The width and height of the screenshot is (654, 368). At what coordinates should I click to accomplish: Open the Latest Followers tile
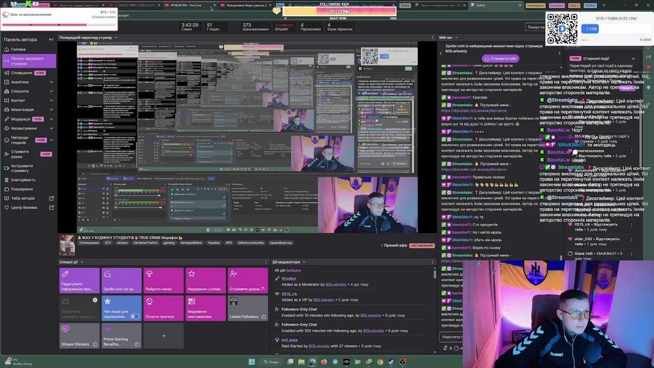[247, 308]
